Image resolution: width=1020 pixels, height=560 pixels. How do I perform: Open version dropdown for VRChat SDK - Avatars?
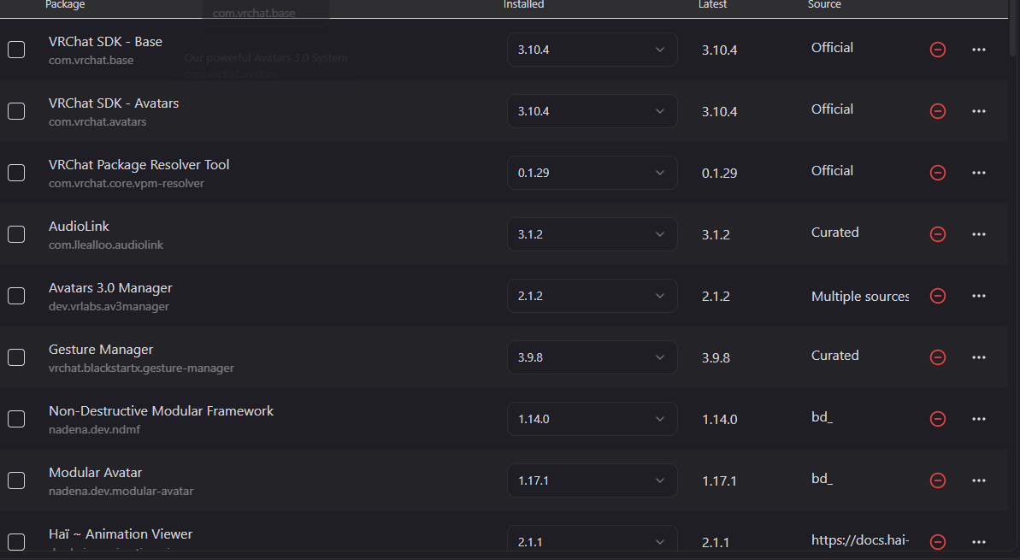[592, 111]
